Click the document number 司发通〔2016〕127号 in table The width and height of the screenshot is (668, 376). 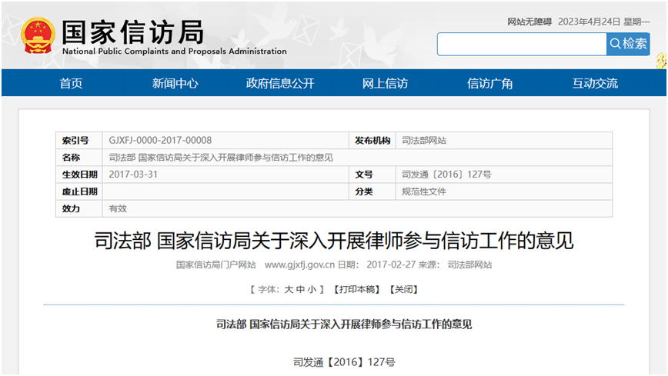446,175
